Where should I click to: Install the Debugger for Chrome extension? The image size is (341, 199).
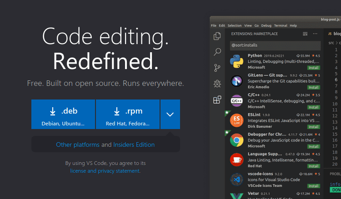(x=314, y=147)
